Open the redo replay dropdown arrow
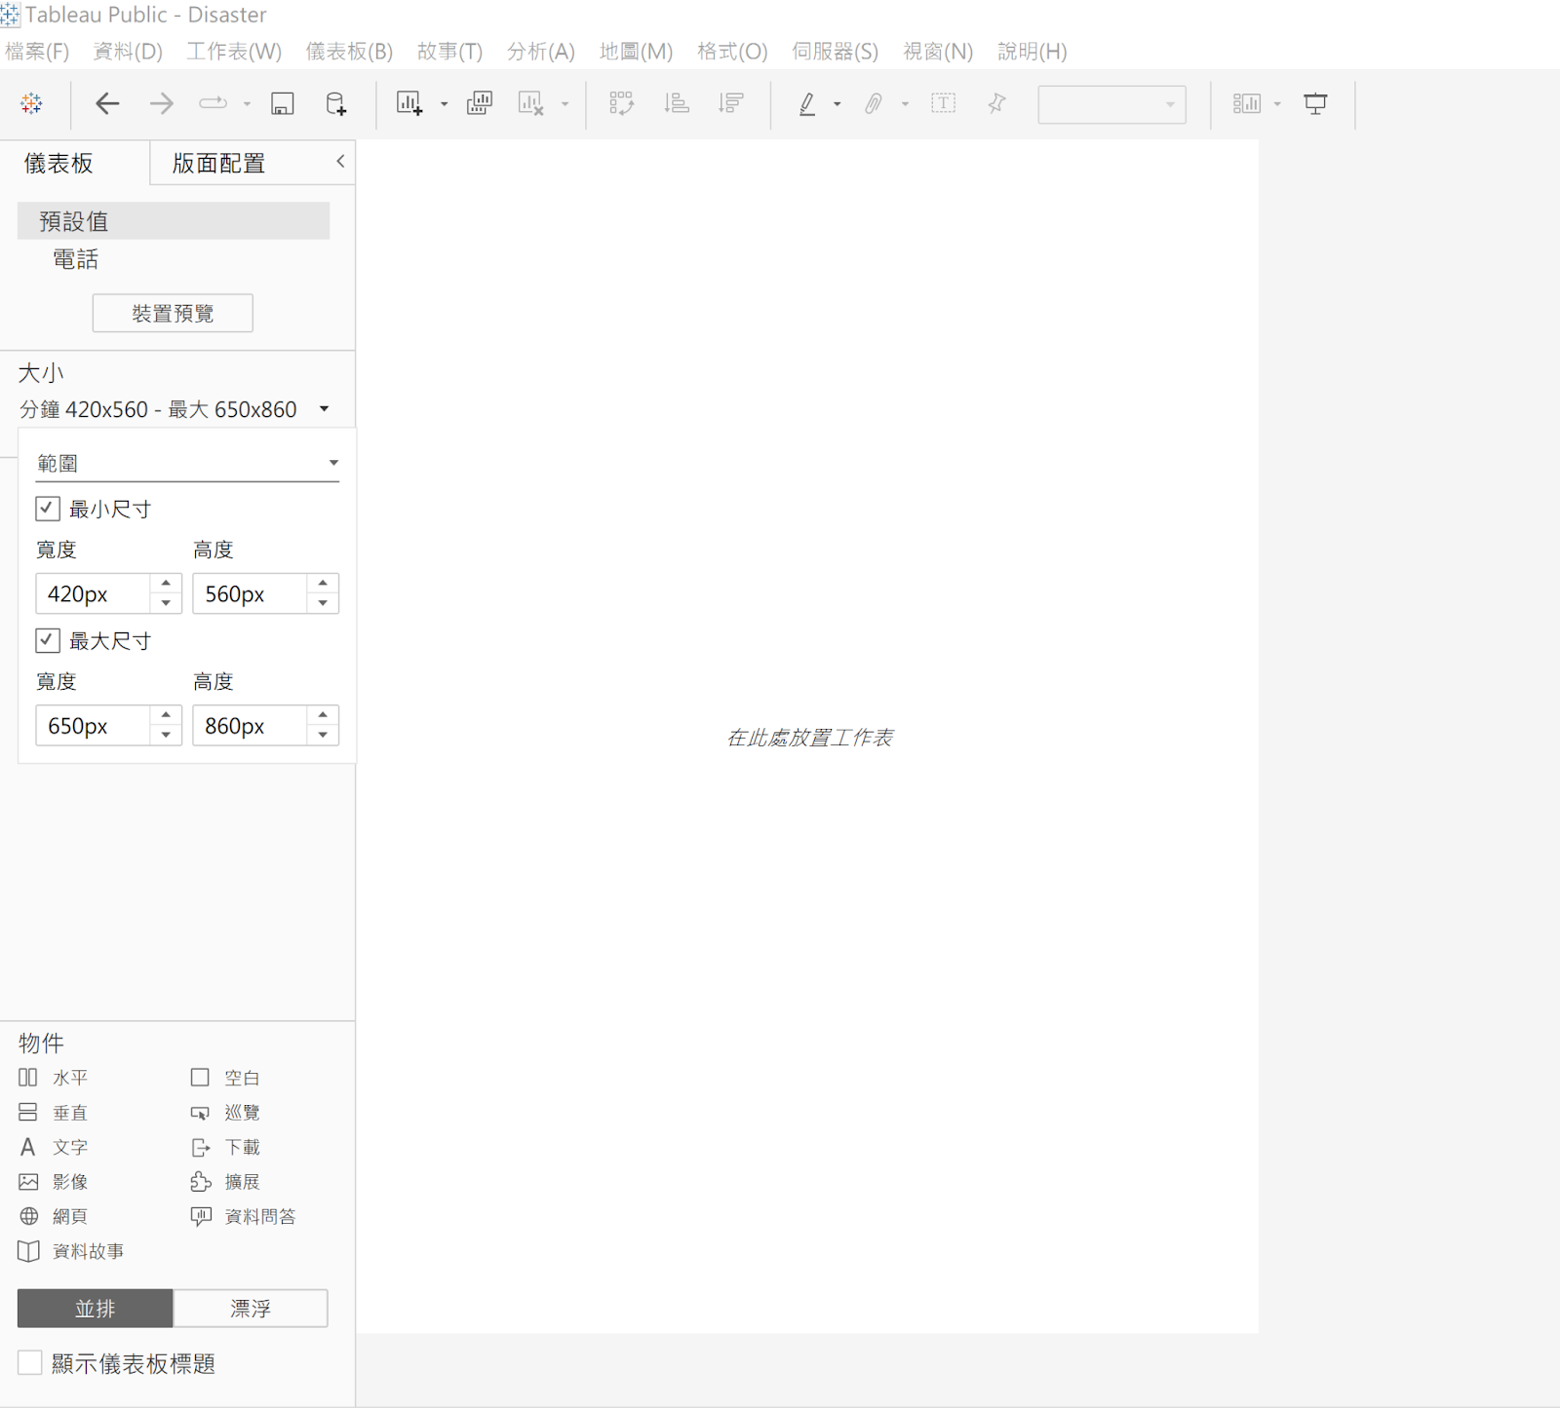Screen dimensions: 1560x1408 click(x=247, y=104)
